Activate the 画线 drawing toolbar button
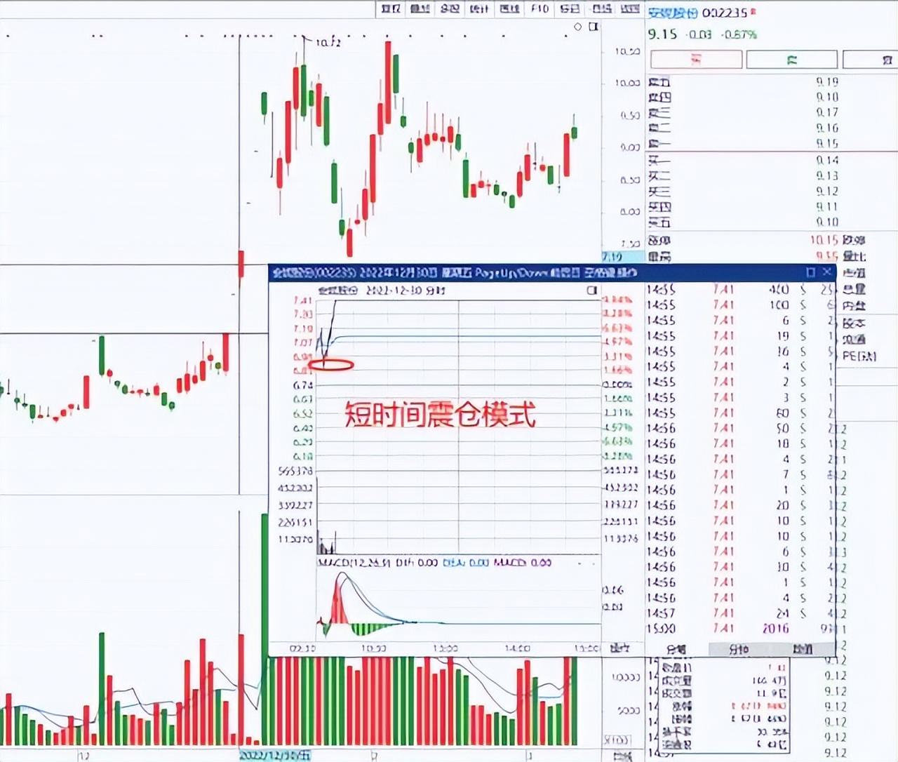 [x=509, y=8]
